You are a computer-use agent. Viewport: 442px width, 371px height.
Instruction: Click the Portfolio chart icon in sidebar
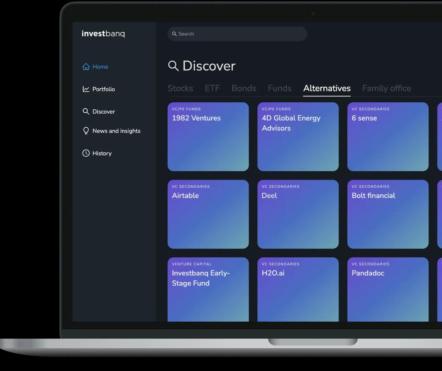tap(86, 89)
